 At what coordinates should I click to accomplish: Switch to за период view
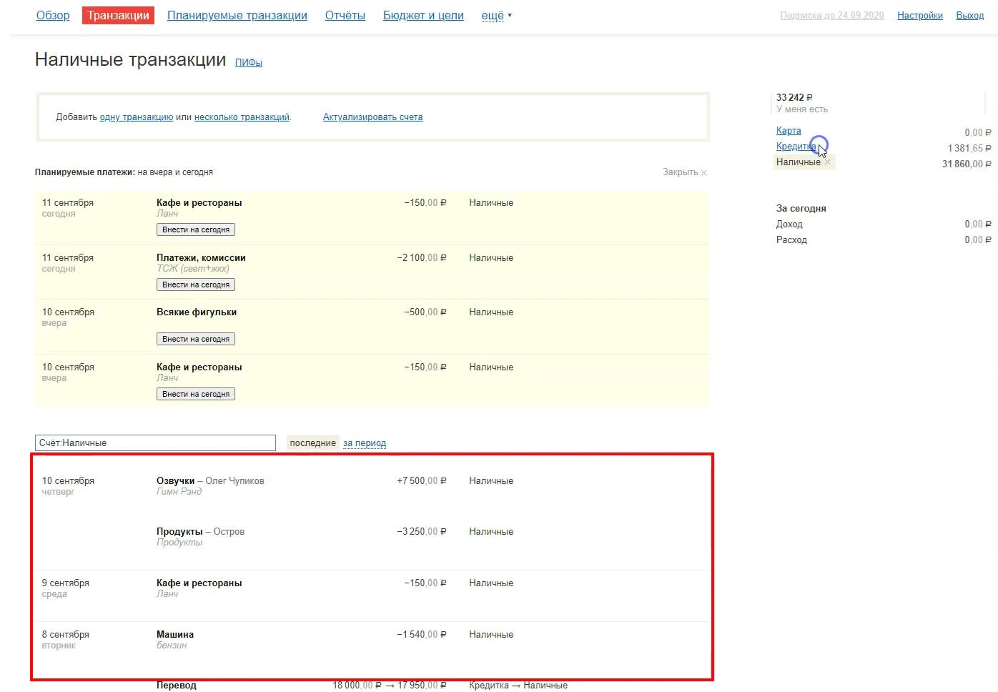(x=365, y=443)
